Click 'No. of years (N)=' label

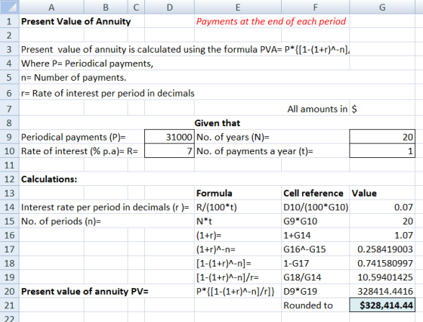[233, 137]
